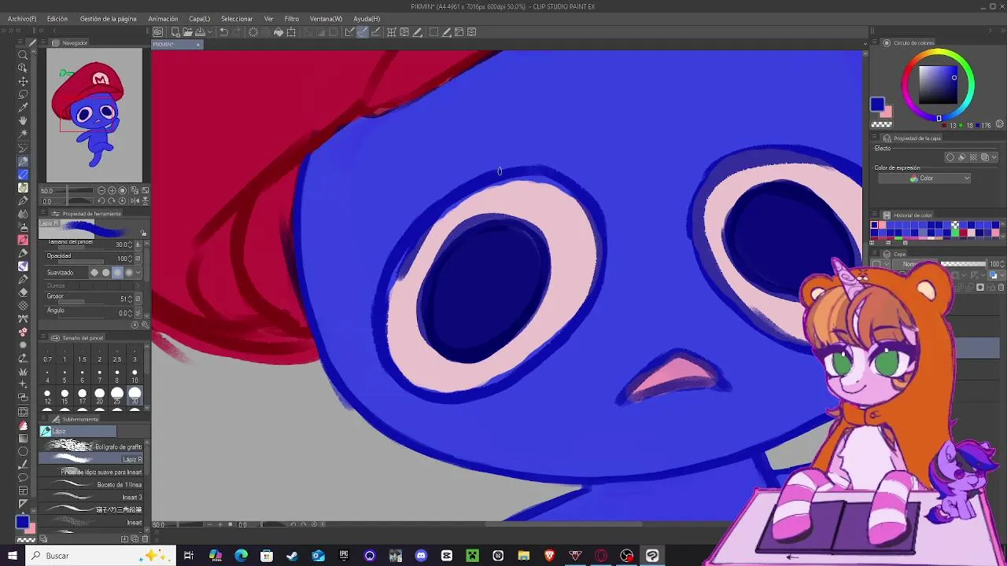Expand Suavizado anti-aliasing options
The width and height of the screenshot is (1007, 566).
coord(138,273)
